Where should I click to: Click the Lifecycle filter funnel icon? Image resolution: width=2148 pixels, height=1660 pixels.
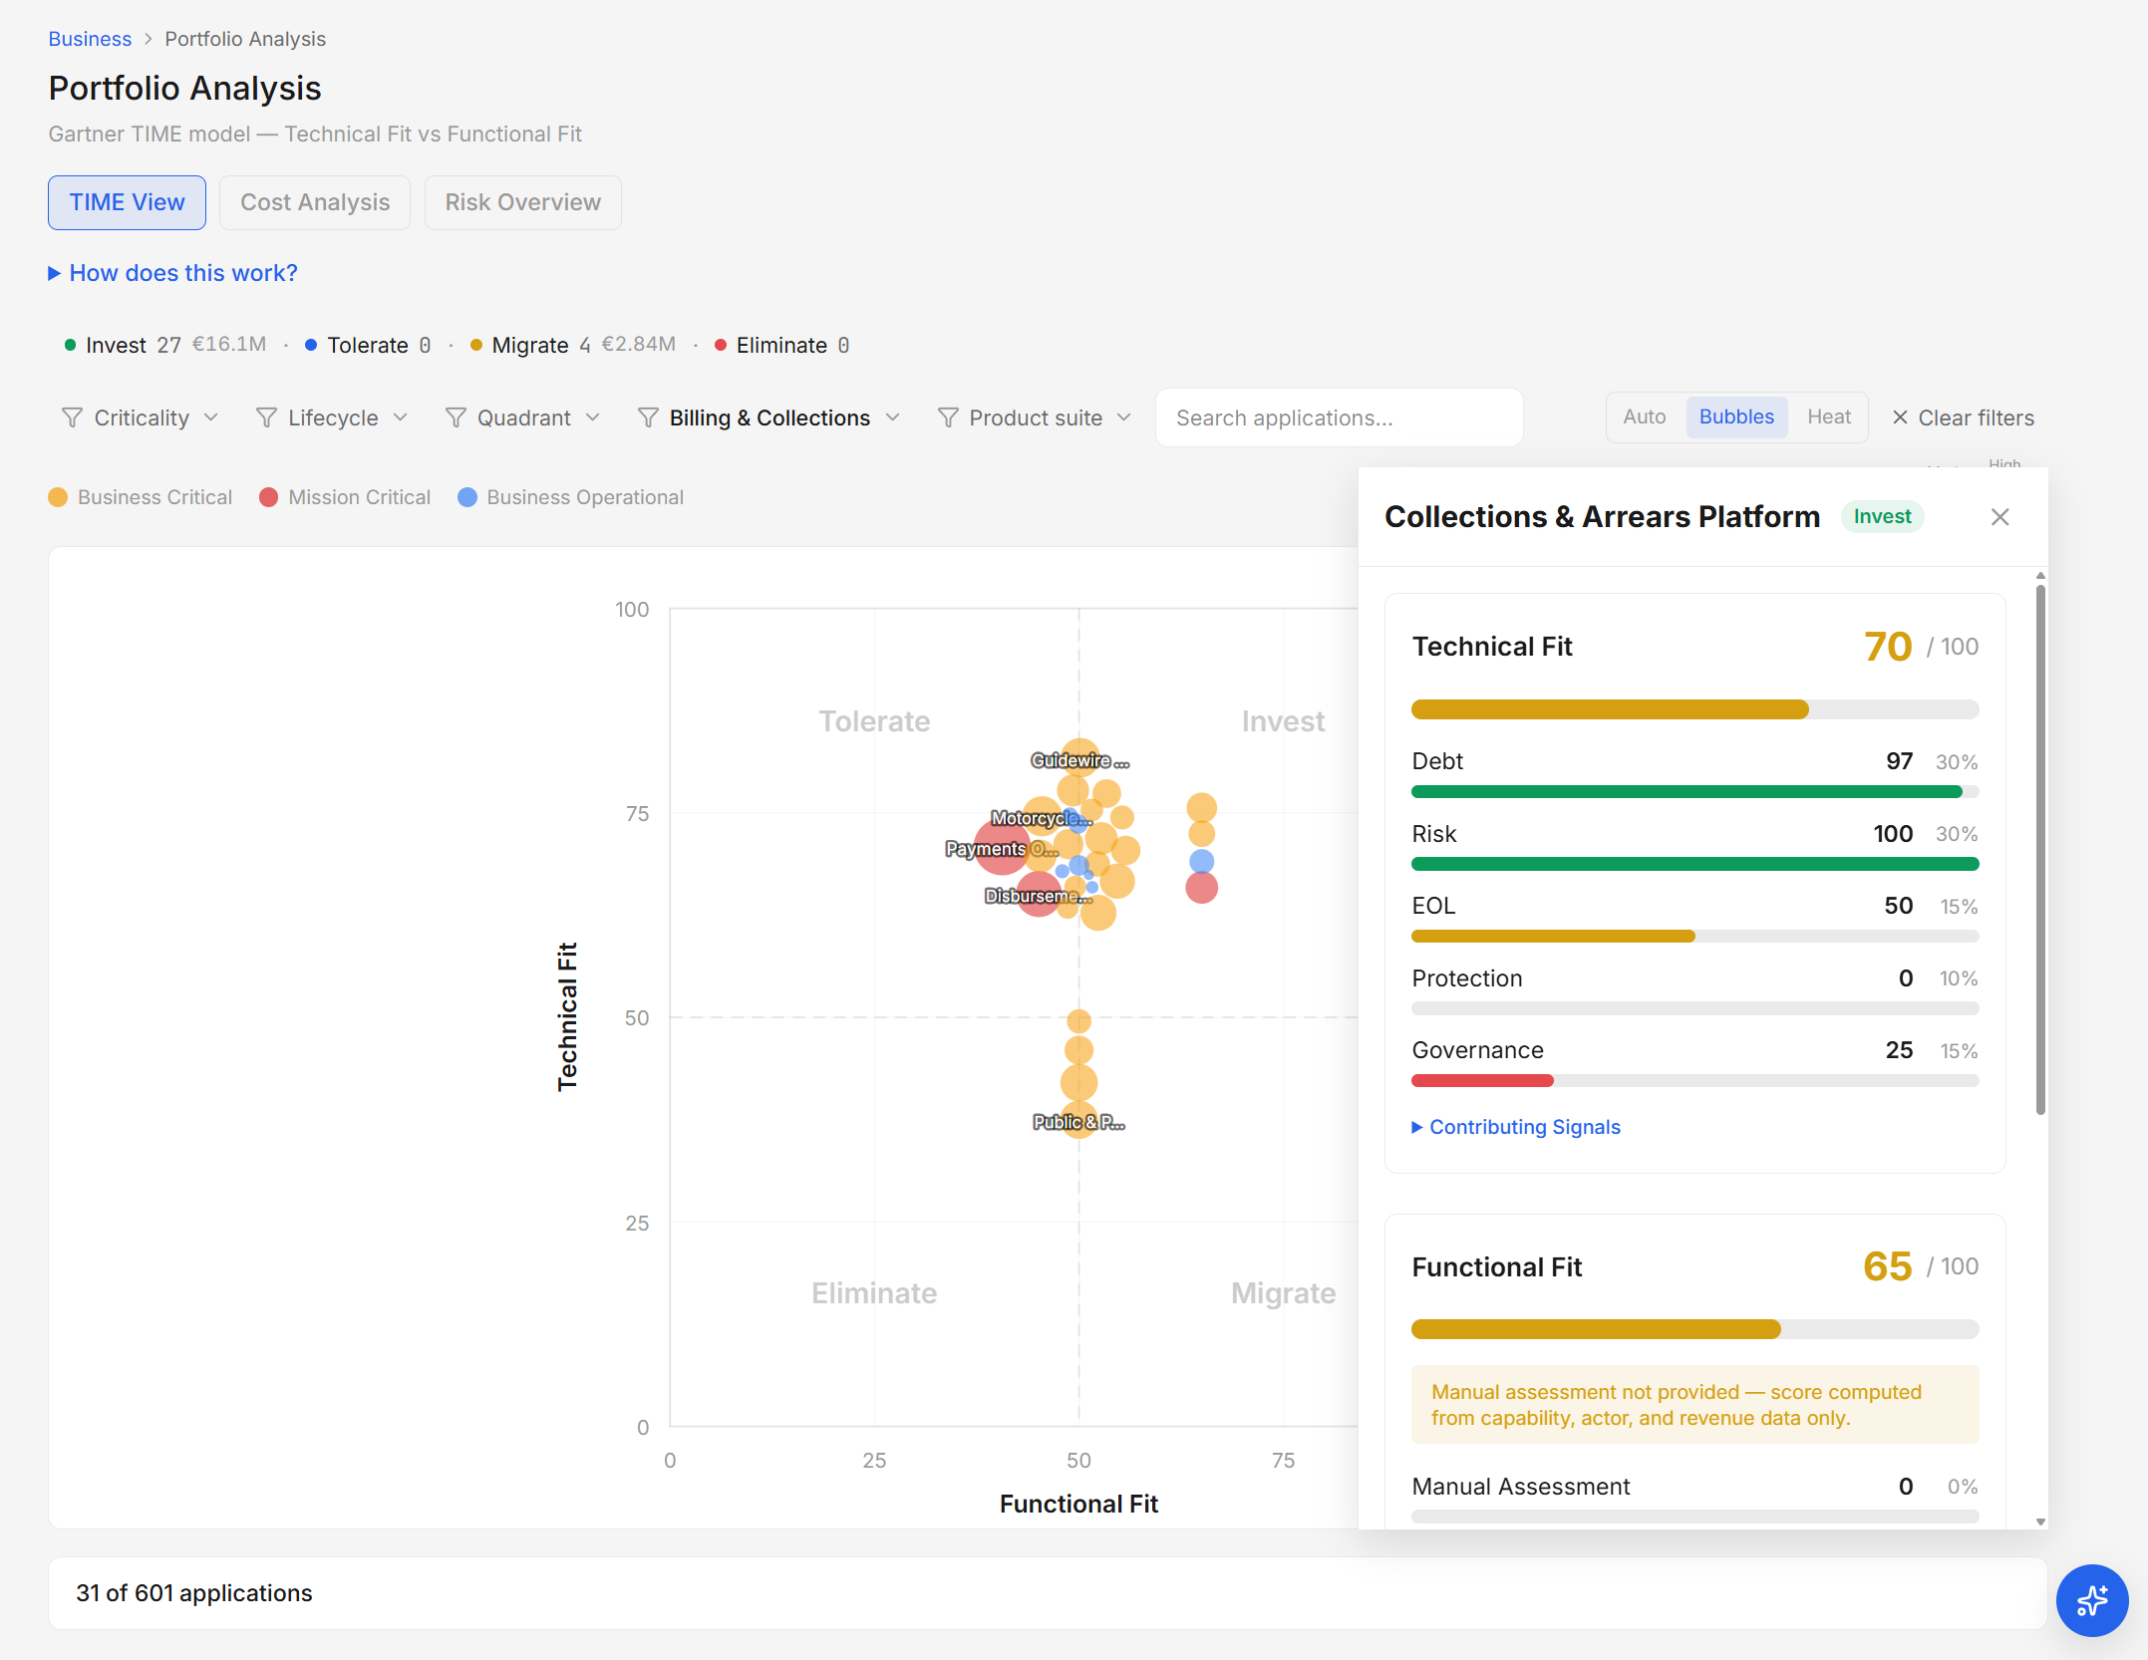point(266,417)
